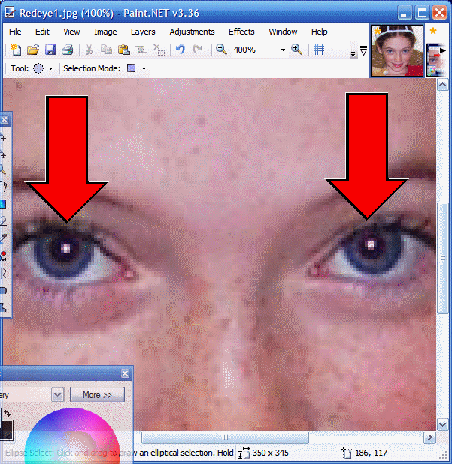Click the New file icon
Screen dimensions: 452x464
point(16,50)
